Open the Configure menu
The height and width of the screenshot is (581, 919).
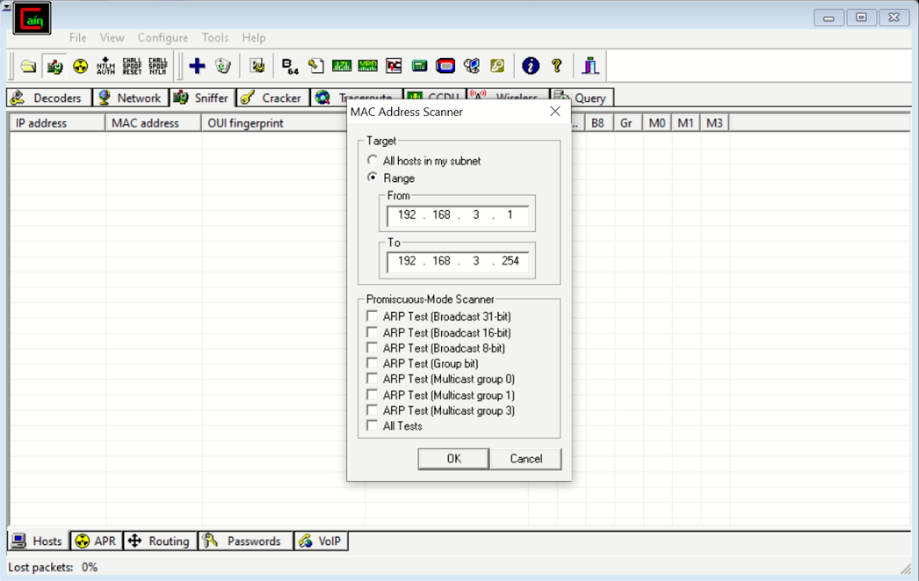point(163,38)
